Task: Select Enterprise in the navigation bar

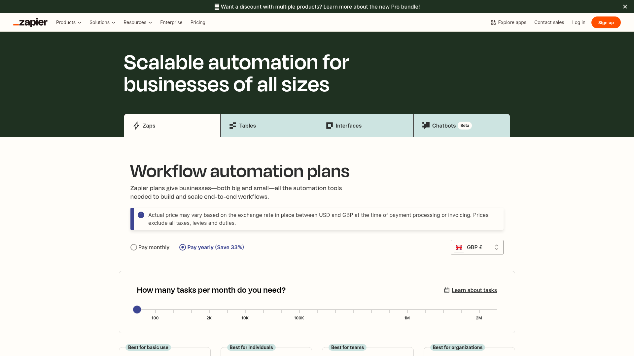Action: [x=171, y=22]
